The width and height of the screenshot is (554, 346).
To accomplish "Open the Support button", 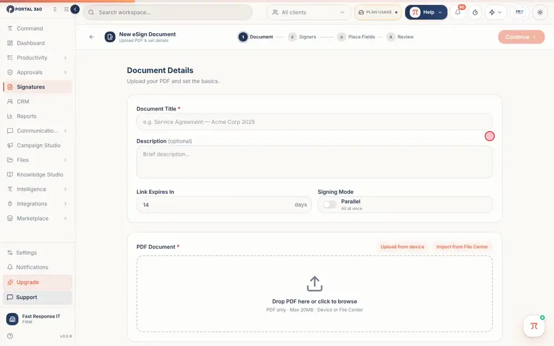I will tap(38, 297).
